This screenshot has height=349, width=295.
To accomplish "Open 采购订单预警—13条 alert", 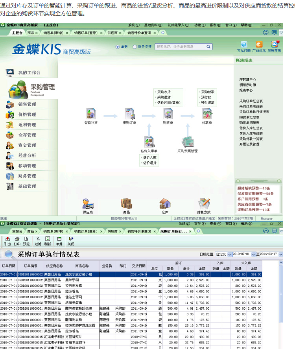I will point(254,210).
